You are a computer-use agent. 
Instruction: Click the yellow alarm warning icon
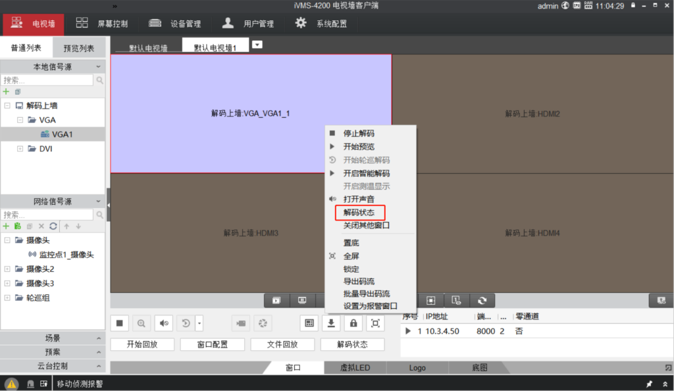(12, 384)
